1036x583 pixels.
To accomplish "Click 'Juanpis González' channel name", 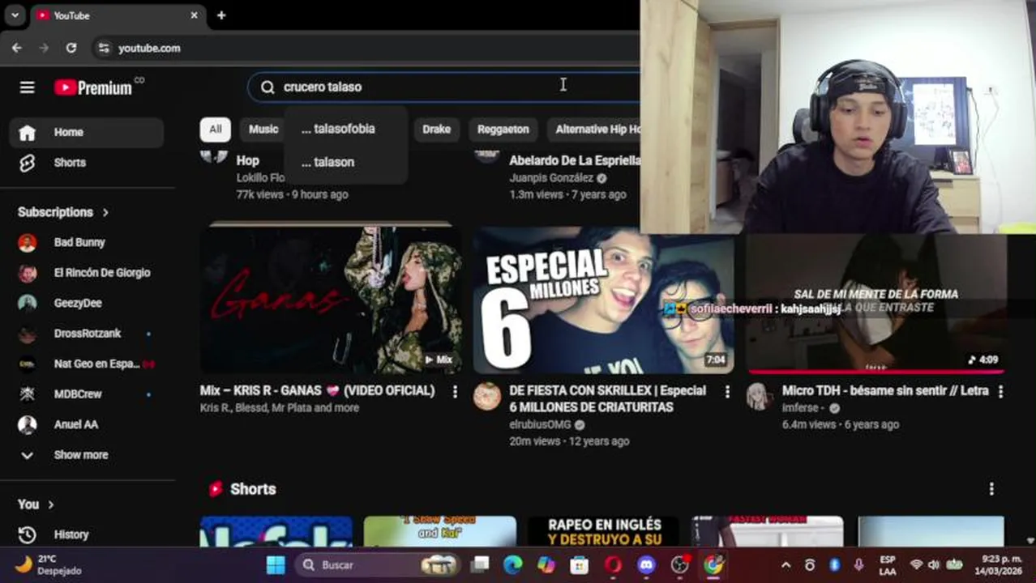I will pyautogui.click(x=551, y=177).
